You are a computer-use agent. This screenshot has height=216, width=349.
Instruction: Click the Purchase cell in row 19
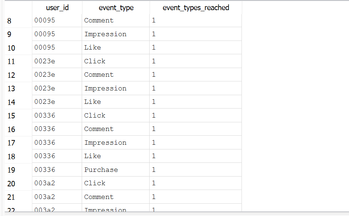101,170
